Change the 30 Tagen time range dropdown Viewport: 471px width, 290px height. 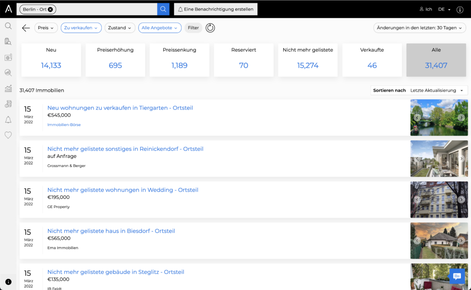coord(419,28)
